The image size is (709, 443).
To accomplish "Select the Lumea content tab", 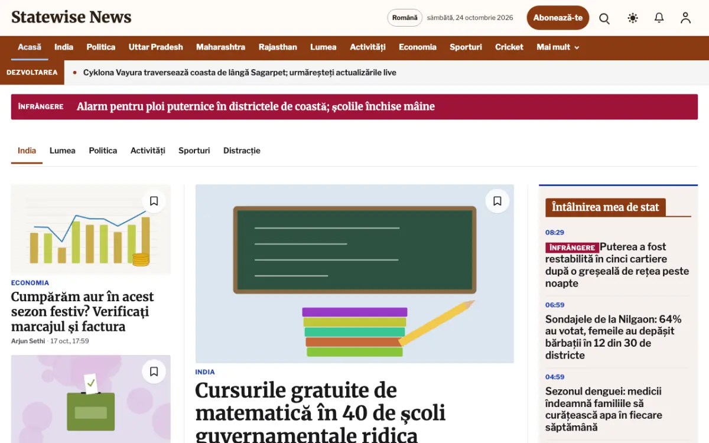I will [x=63, y=151].
